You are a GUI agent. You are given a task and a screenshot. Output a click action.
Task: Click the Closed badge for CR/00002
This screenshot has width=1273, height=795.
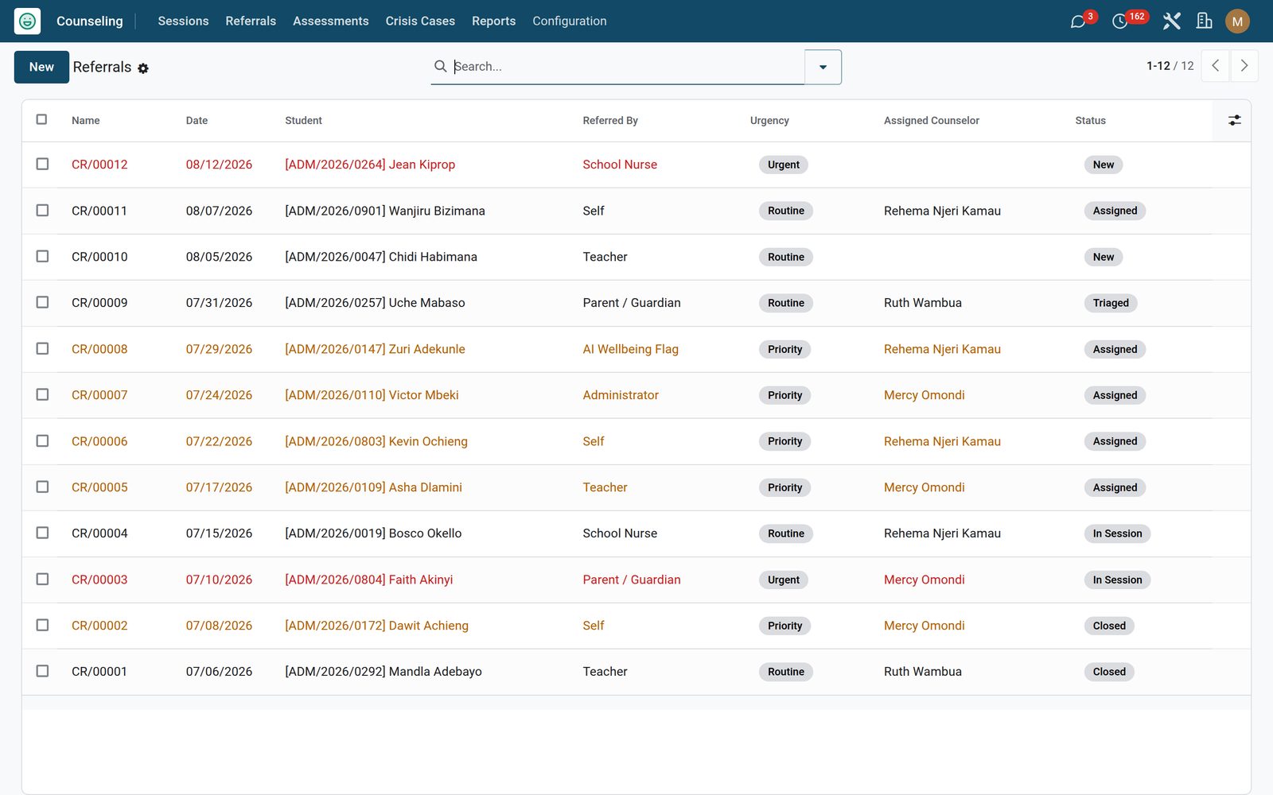pyautogui.click(x=1109, y=626)
